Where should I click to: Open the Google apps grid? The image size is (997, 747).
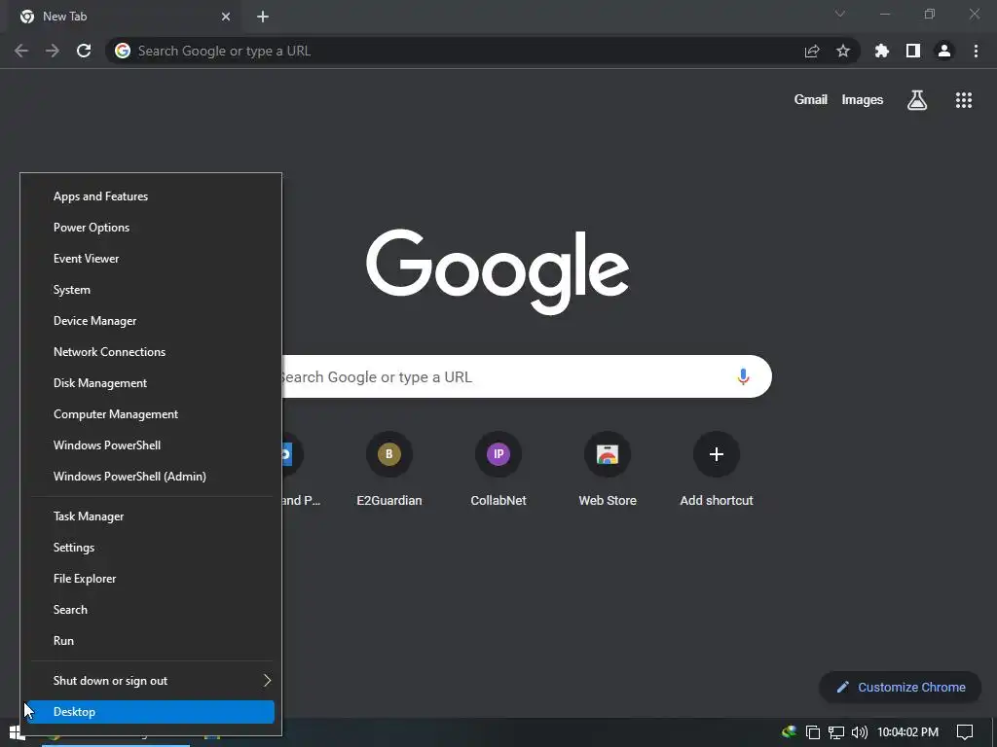coord(964,100)
